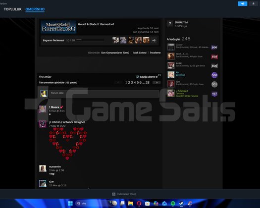260x208 pixels.
Task: Open the Mount & Blade II: Bannerlord title link
Action: point(96,24)
